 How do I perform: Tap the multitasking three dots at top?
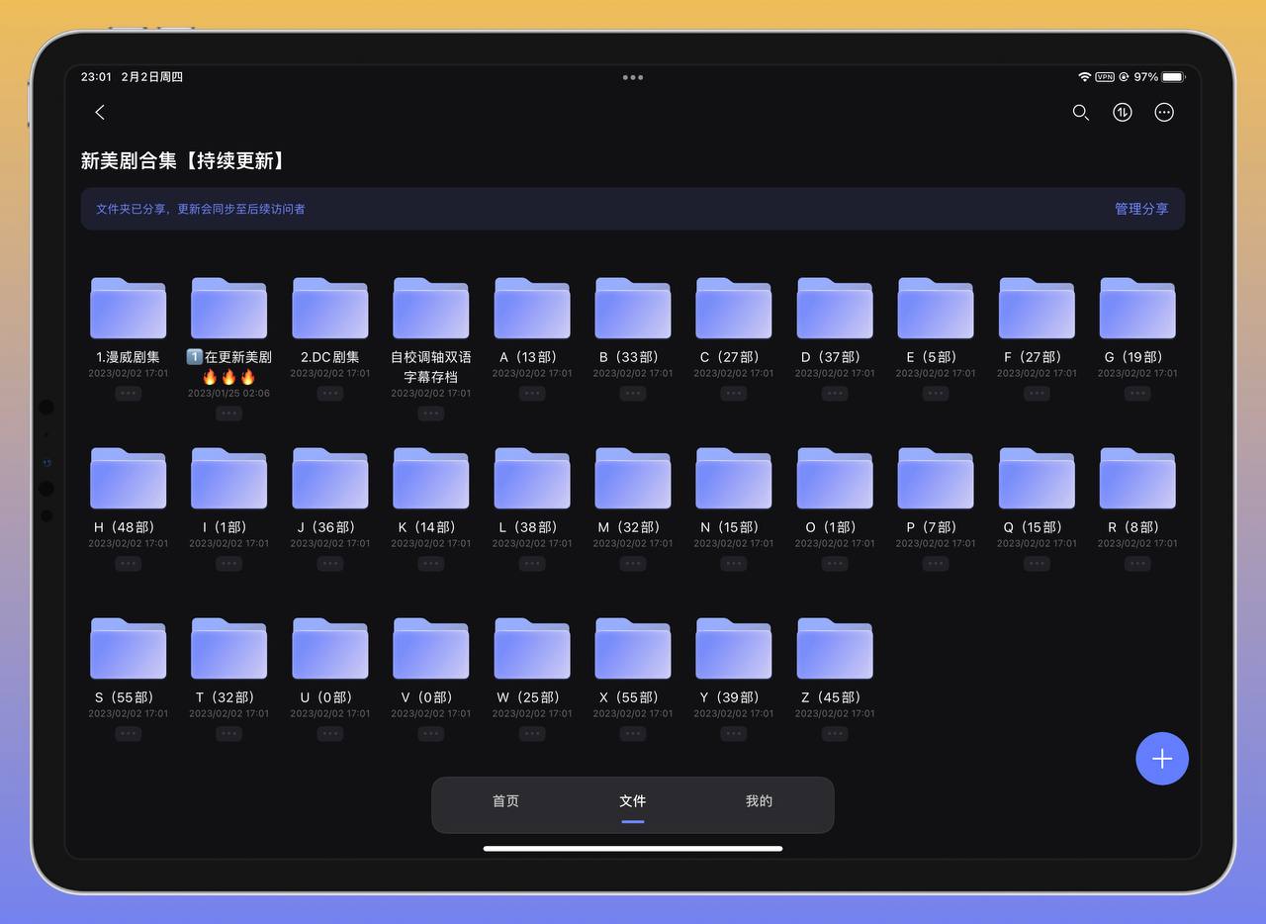[x=633, y=77]
